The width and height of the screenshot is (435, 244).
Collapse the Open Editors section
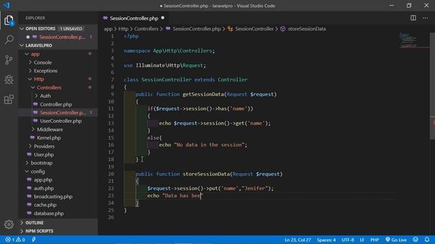(x=22, y=28)
